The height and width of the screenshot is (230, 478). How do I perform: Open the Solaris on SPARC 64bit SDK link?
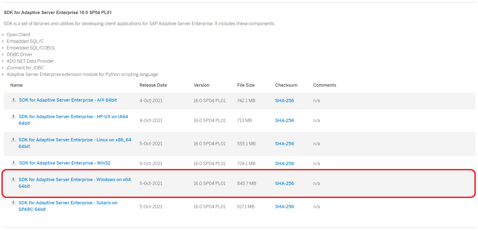point(68,206)
